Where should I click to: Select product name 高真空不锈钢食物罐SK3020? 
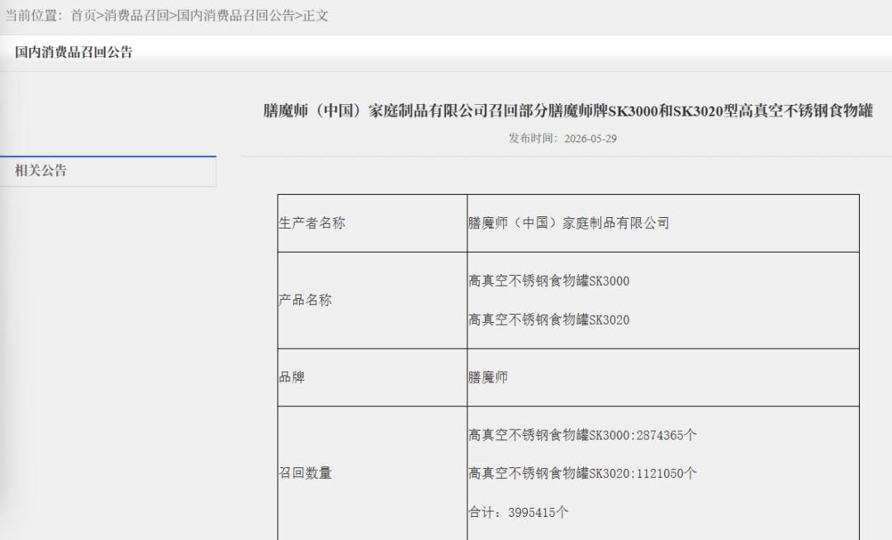click(x=549, y=320)
